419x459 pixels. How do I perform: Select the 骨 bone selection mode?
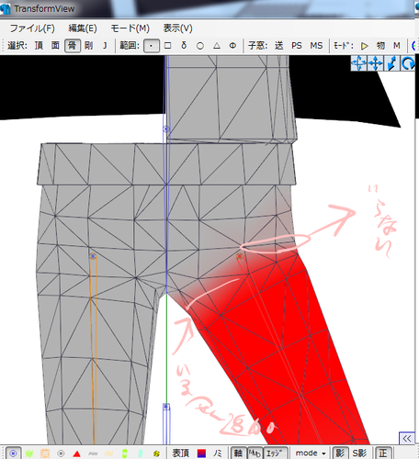(x=73, y=46)
